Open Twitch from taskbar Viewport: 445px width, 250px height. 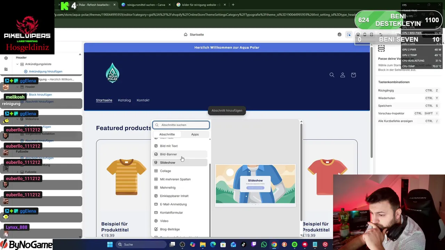(254, 244)
